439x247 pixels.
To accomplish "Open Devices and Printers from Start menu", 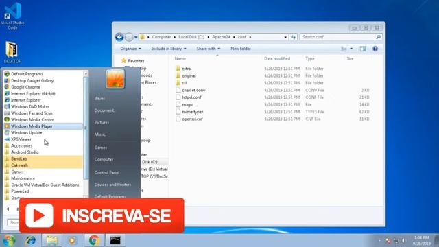I will tap(112, 185).
